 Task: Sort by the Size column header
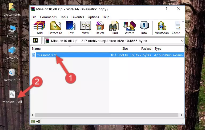[119, 49]
